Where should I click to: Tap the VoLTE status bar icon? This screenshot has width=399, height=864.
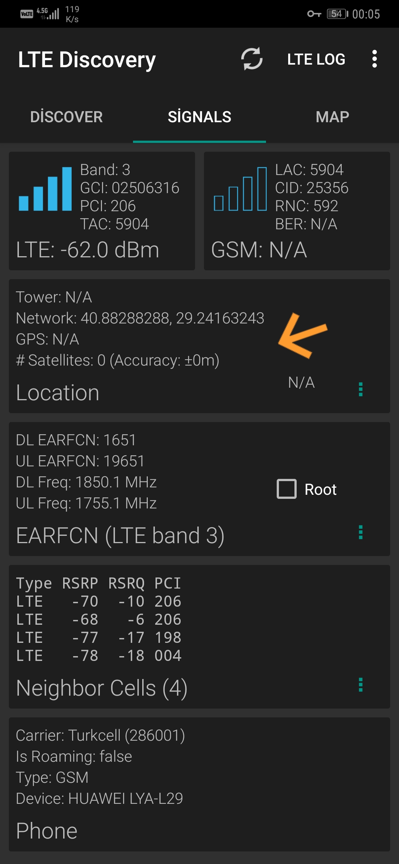tap(27, 14)
